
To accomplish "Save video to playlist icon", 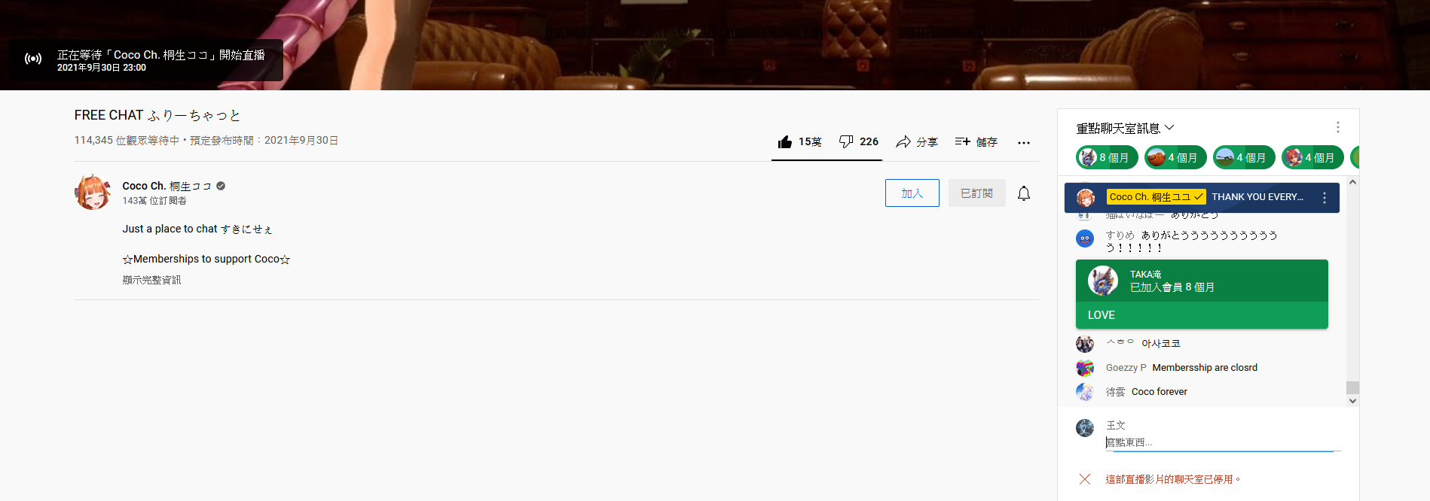I will click(x=962, y=141).
